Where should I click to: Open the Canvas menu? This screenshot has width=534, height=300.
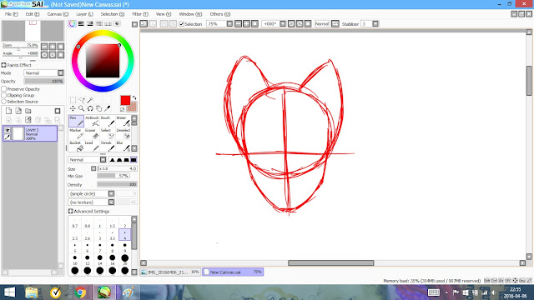click(58, 14)
